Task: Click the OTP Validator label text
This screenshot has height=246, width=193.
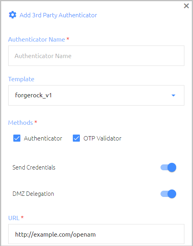Action: click(102, 138)
